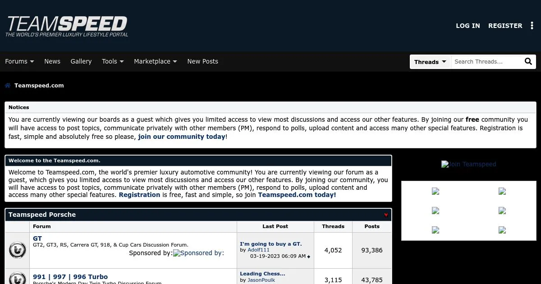Screen dimensions: 541x284
Task: Click the Threads column header in forum table
Action: tap(333, 226)
